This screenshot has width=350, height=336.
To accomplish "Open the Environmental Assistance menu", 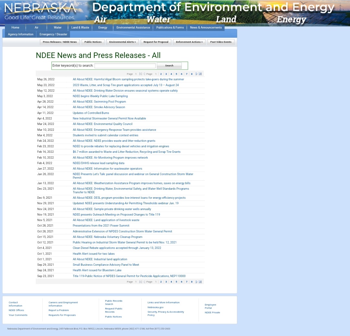I will click(x=133, y=28).
